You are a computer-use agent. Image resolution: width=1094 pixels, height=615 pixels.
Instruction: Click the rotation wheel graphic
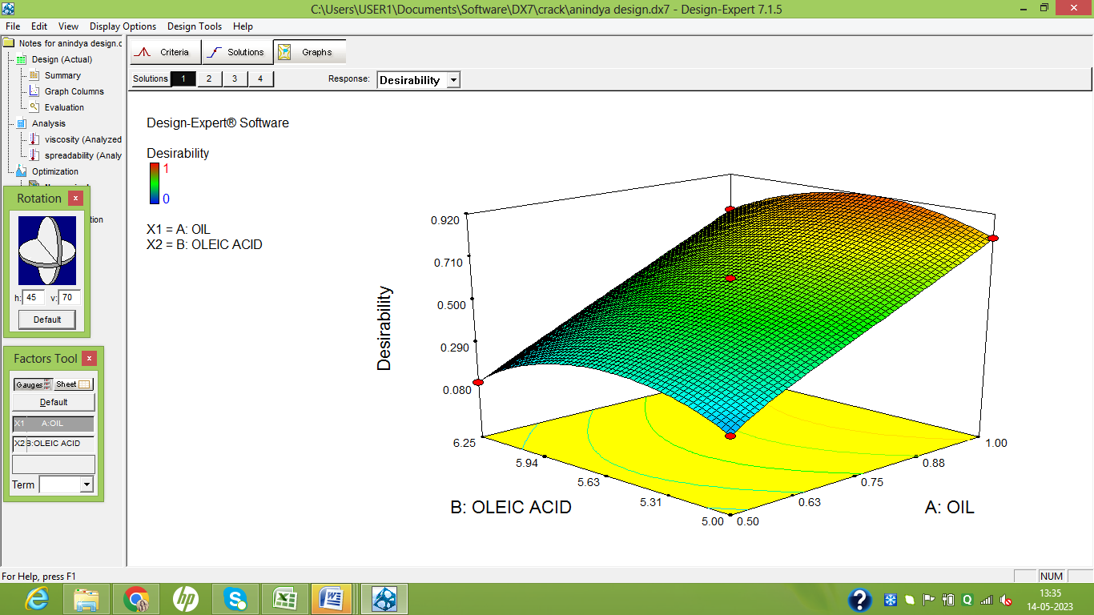[x=47, y=250]
